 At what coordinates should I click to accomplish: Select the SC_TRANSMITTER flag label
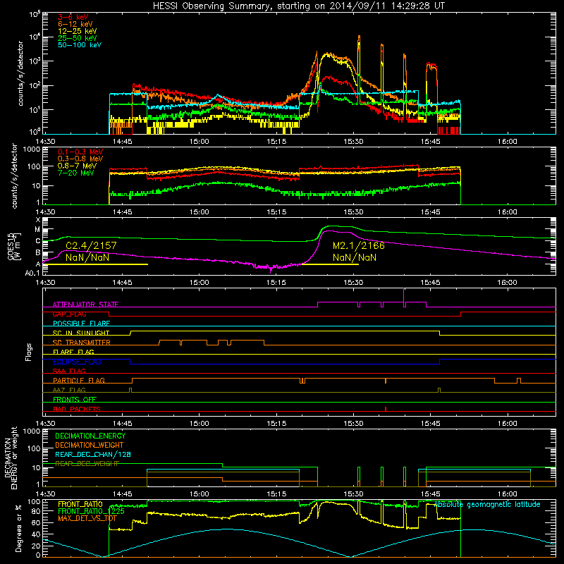tap(81, 342)
